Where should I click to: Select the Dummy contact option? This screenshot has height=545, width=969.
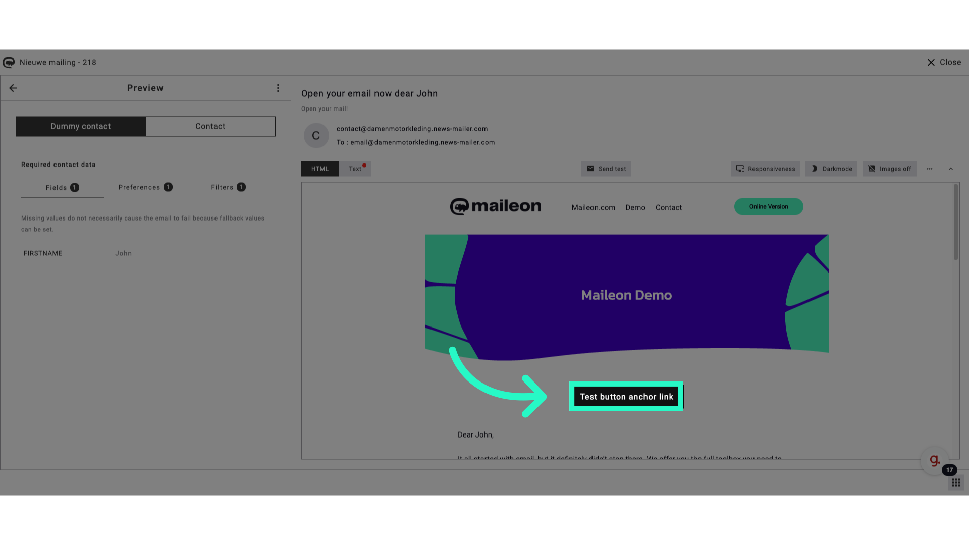coord(81,126)
